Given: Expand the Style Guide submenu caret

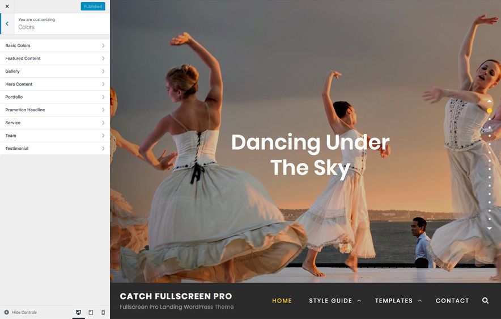Looking at the screenshot, I should pyautogui.click(x=359, y=300).
